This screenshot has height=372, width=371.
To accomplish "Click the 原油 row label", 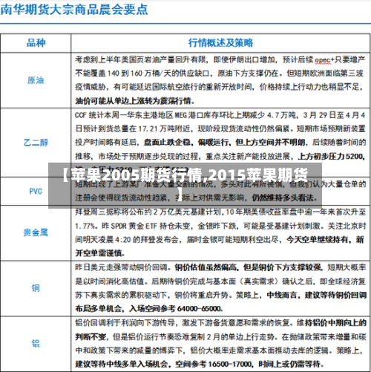I will click(36, 80).
